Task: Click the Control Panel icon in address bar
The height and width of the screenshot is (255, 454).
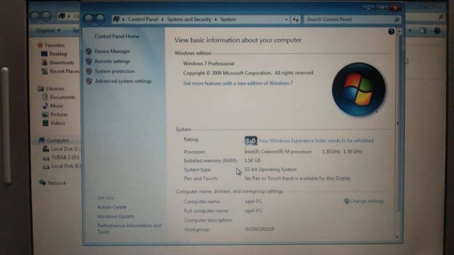Action: click(x=116, y=19)
